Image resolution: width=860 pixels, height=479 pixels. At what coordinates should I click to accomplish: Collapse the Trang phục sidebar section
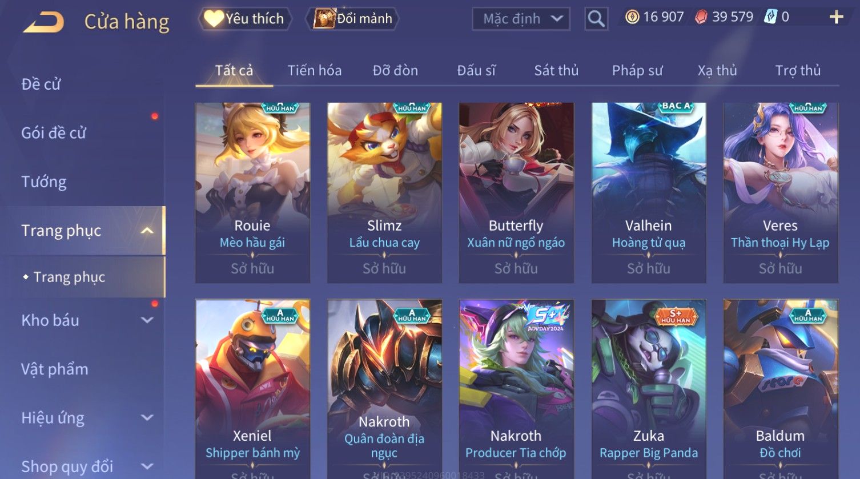coord(147,231)
